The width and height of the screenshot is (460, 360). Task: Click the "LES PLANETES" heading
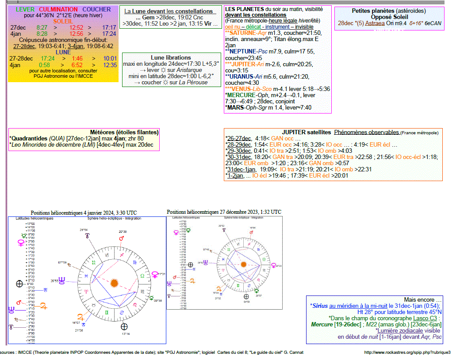tap(244, 9)
